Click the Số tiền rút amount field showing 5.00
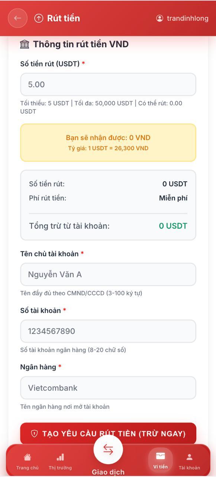The width and height of the screenshot is (216, 477). [108, 84]
